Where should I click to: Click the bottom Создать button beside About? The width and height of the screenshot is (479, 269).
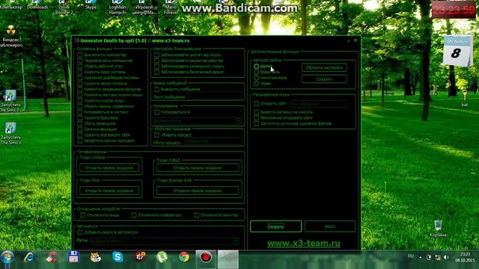tap(275, 226)
